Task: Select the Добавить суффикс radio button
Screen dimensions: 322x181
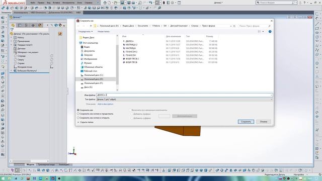Action: pyautogui.click(x=132, y=118)
